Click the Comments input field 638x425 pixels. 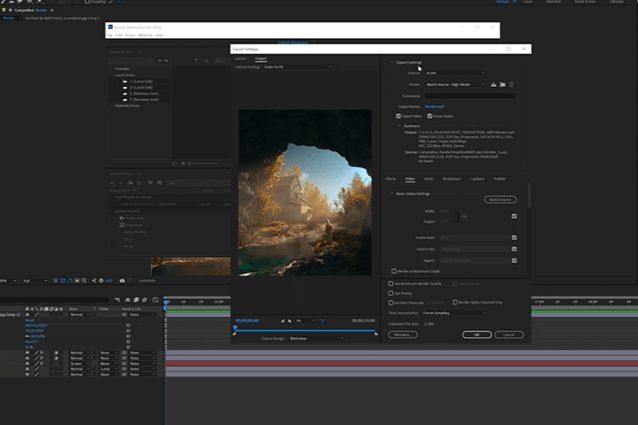470,96
